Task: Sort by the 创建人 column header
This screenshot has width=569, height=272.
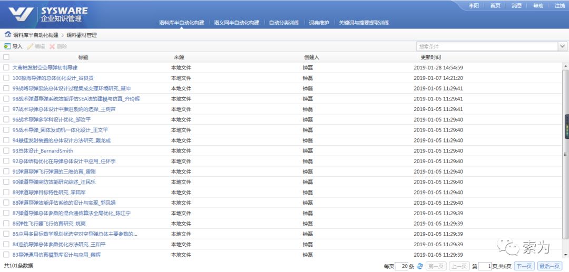Action: (x=312, y=57)
